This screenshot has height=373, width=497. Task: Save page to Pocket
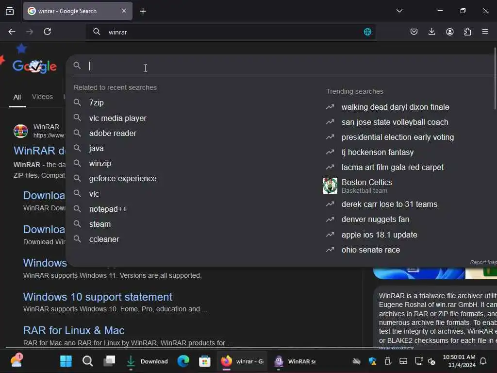[x=414, y=32]
